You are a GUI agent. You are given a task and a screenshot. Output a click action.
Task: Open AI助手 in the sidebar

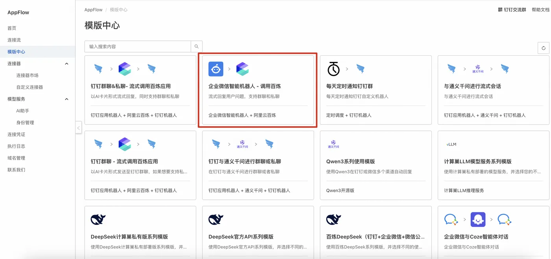(23, 111)
